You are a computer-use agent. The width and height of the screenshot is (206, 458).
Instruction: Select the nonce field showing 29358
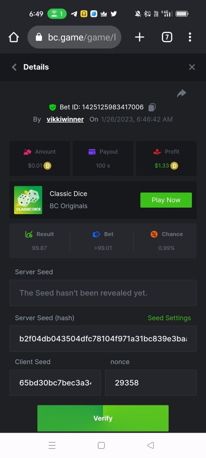click(151, 382)
